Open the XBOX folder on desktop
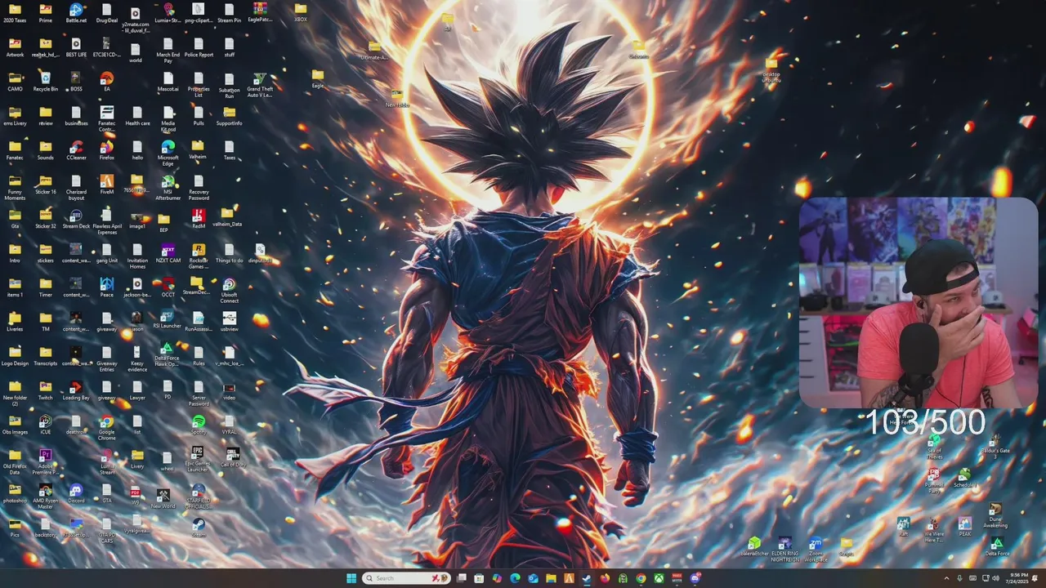Image resolution: width=1046 pixels, height=588 pixels. point(301,13)
